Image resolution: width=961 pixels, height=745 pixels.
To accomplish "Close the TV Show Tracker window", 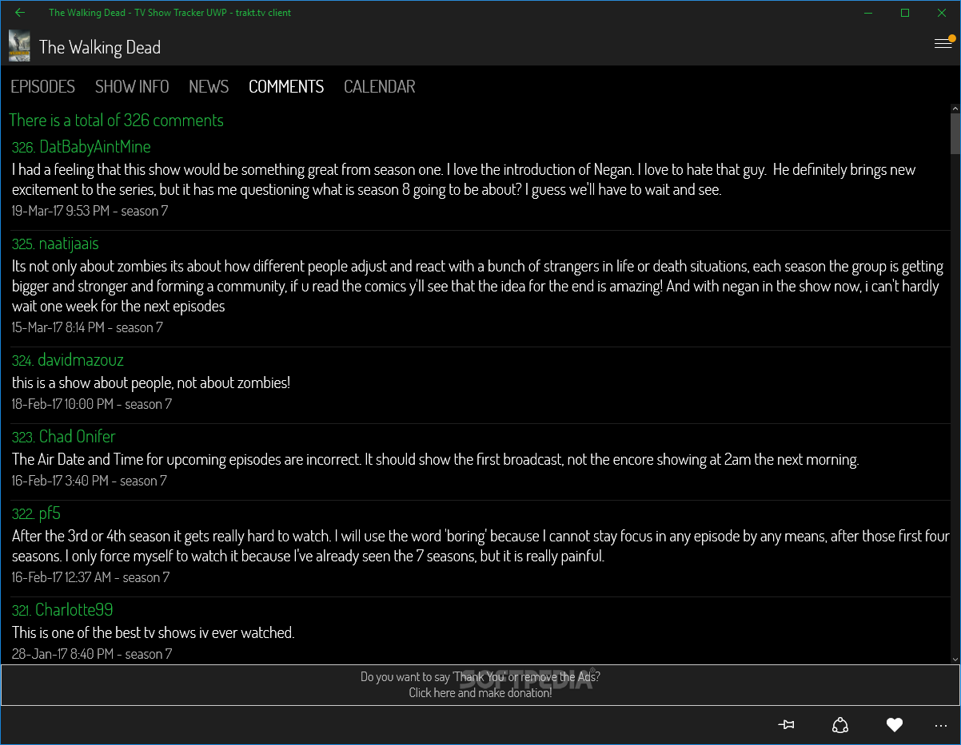I will (942, 12).
